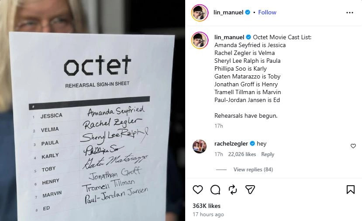The image size is (362, 221).
Task: Share the post with the paper plane icon
Action: 250,190
